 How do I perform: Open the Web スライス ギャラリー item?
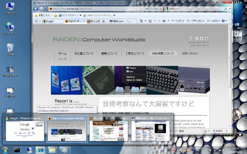pos(99,15)
